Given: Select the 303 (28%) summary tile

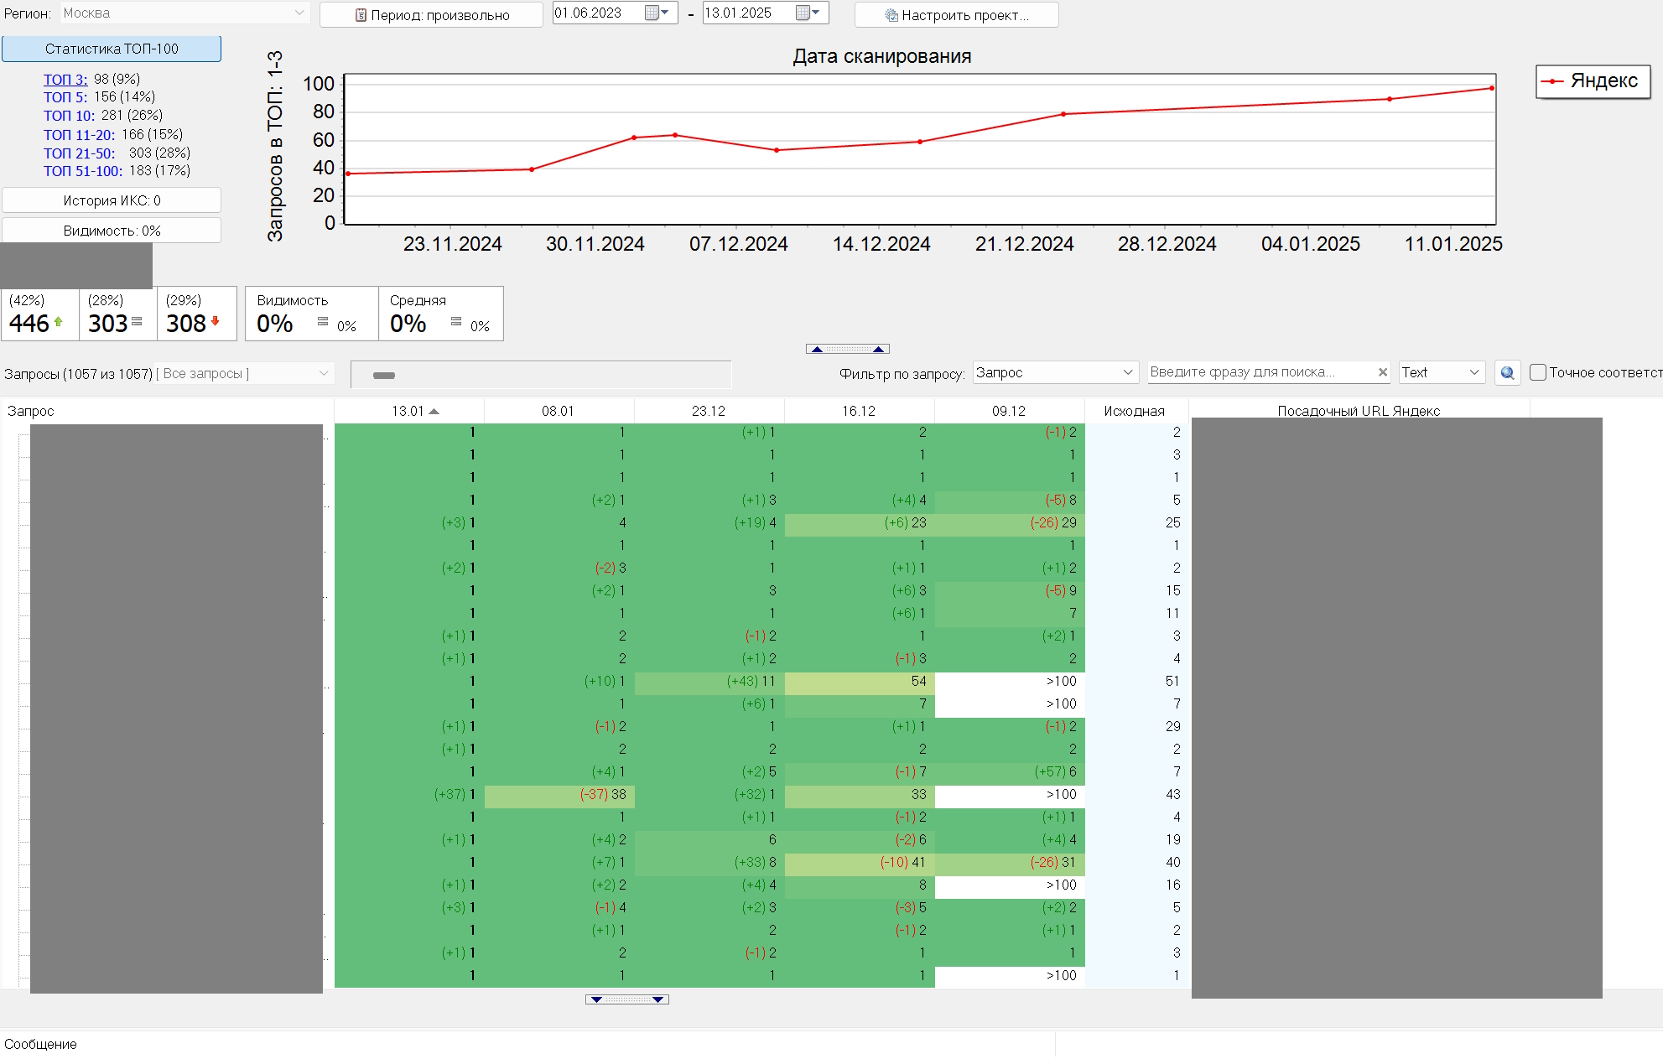Looking at the screenshot, I should (118, 314).
